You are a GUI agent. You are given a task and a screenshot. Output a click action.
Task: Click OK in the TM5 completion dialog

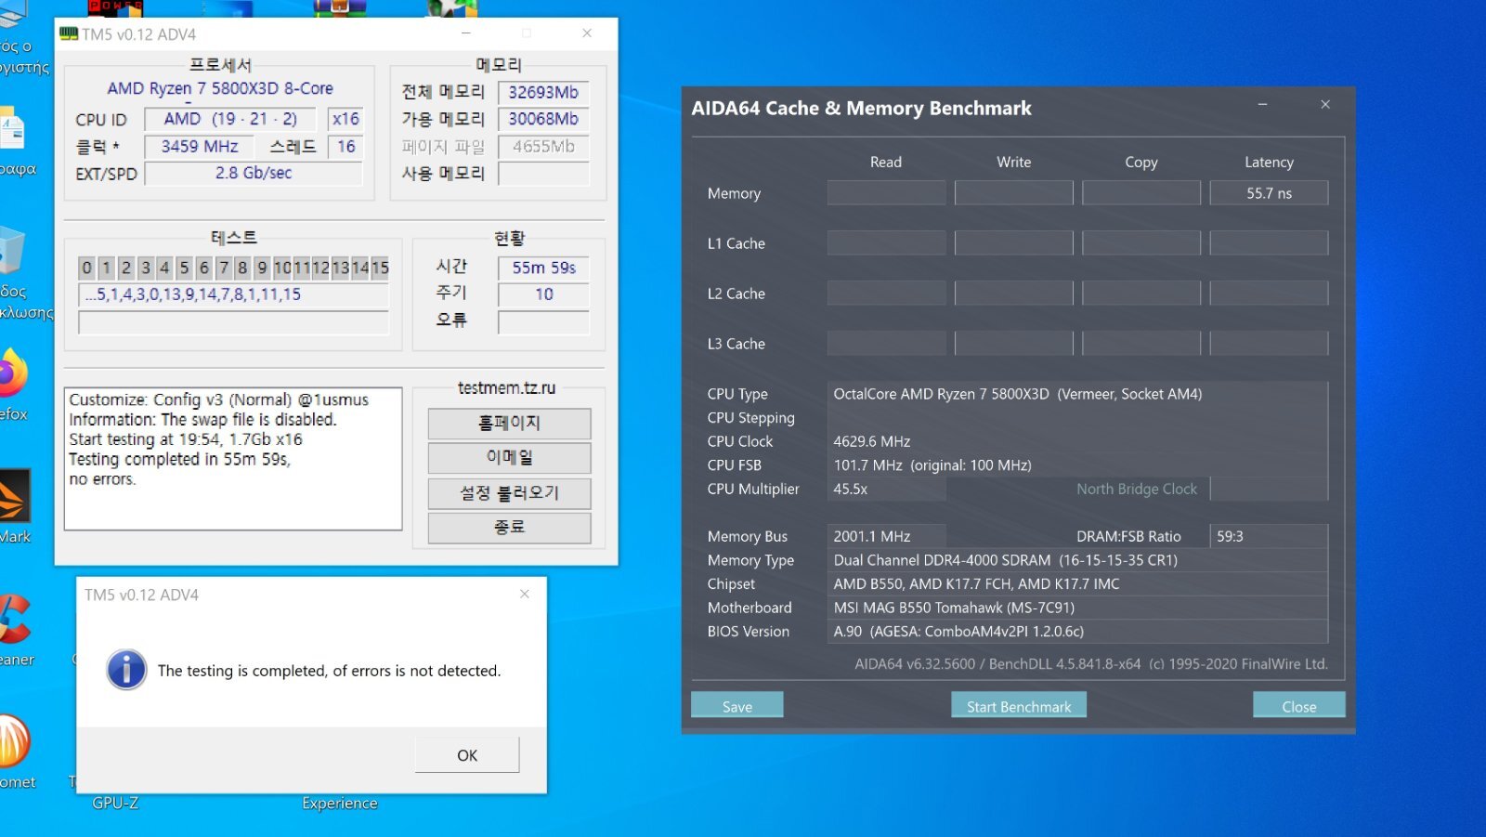coord(467,755)
